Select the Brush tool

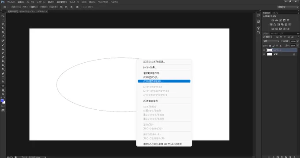tap(3, 45)
